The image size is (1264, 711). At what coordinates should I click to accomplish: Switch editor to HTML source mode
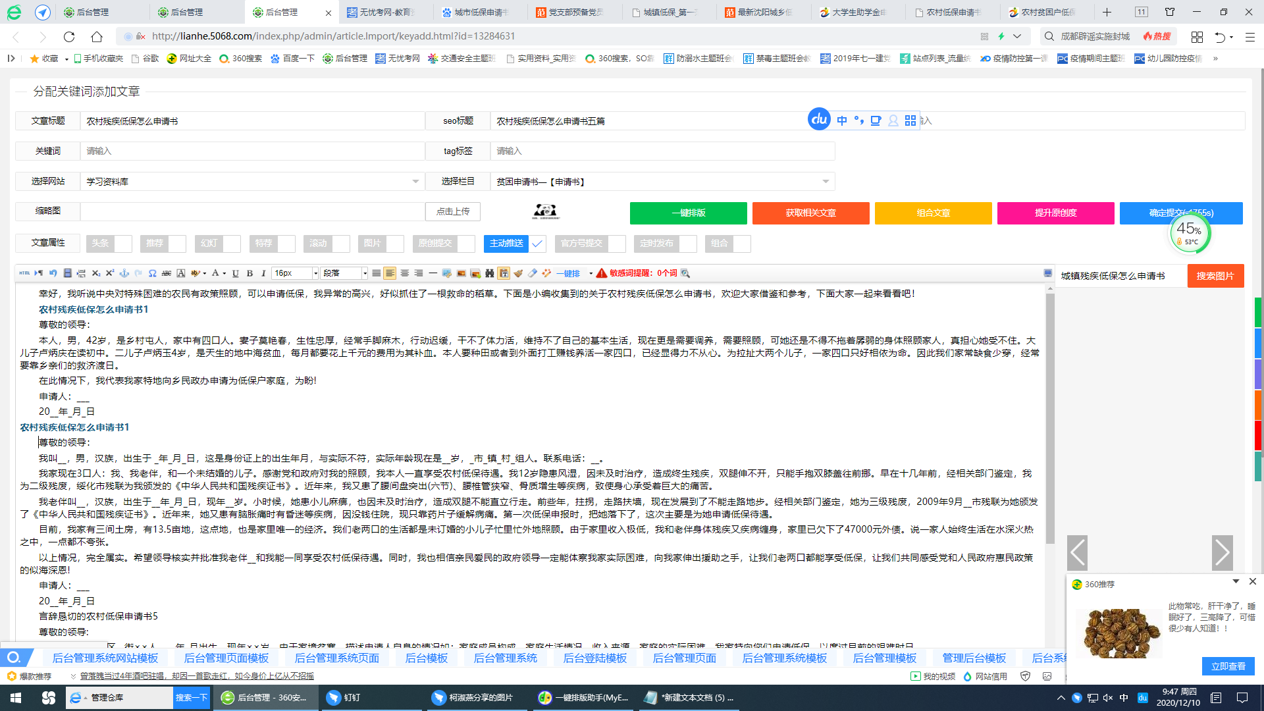pos(24,273)
